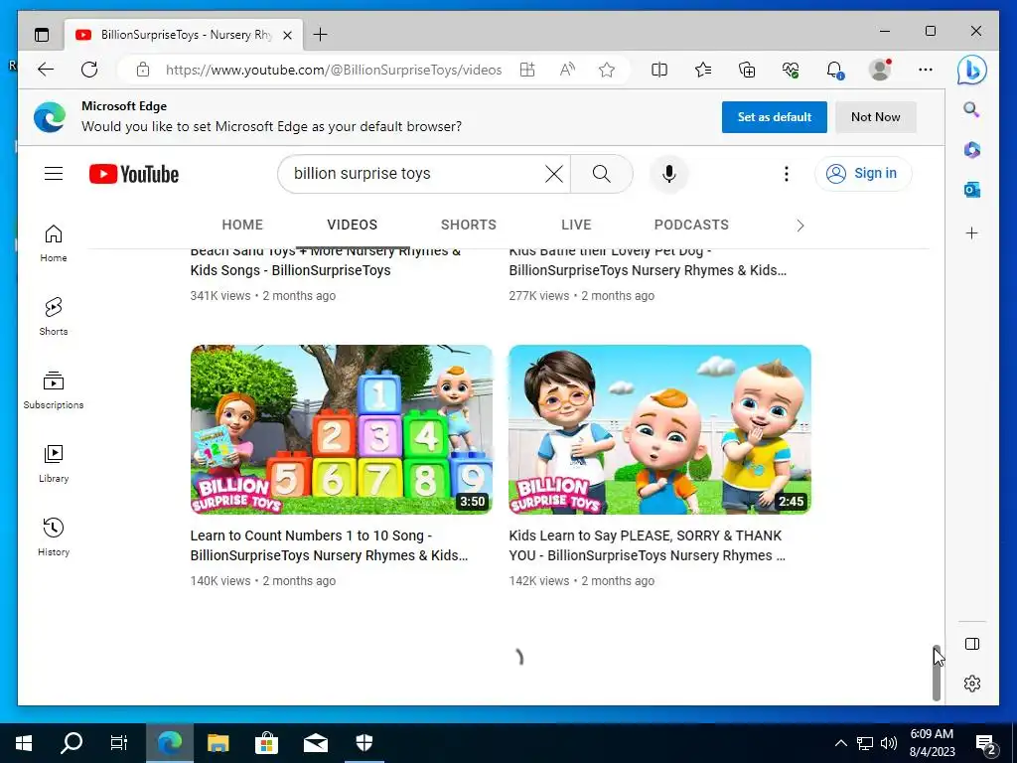Play the three kids video thumbnail
1017x763 pixels.
tap(659, 429)
